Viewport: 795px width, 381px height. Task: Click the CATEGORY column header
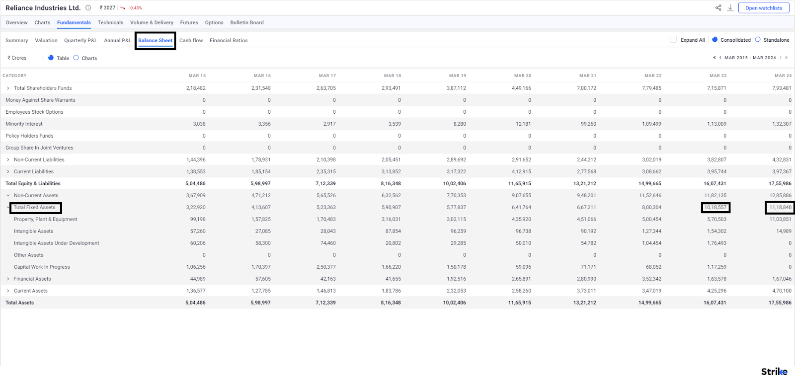[14, 76]
